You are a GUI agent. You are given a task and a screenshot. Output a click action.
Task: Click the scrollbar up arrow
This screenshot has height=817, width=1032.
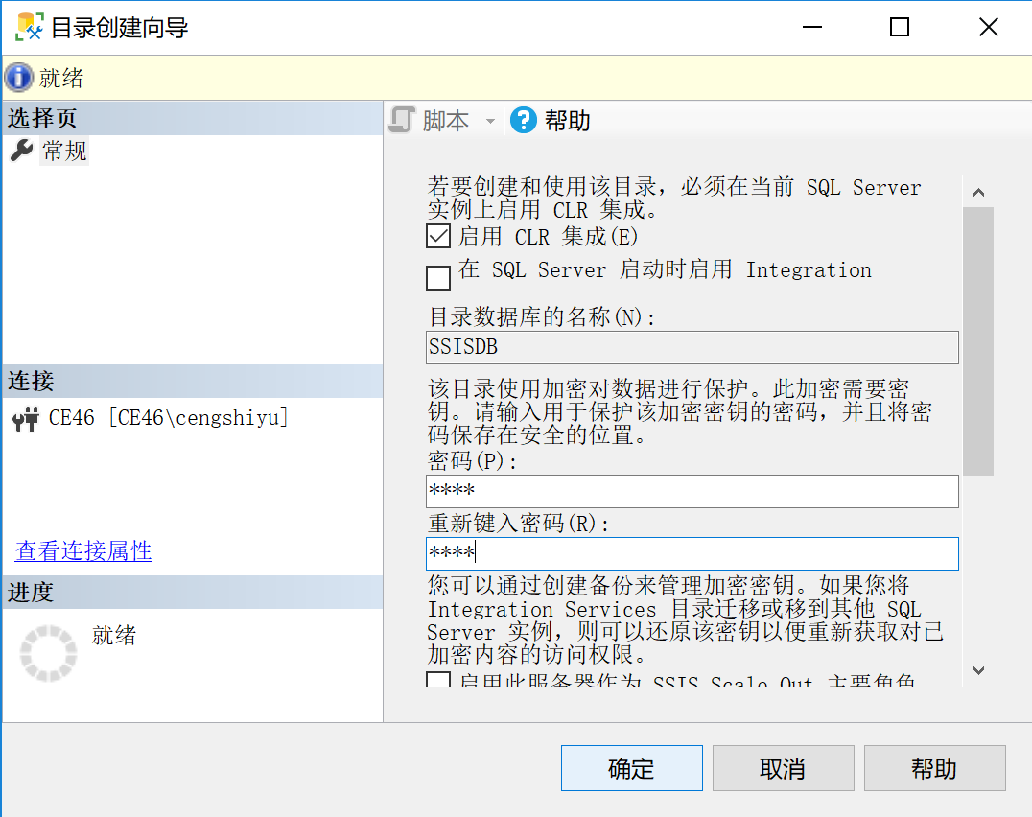point(978,192)
